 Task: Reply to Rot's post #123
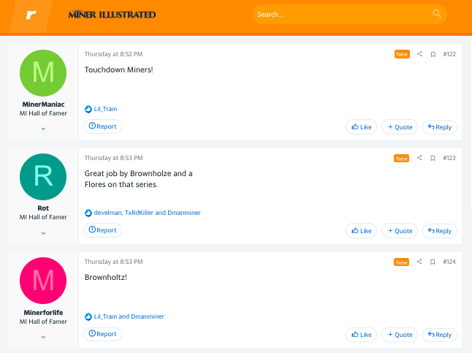point(440,231)
